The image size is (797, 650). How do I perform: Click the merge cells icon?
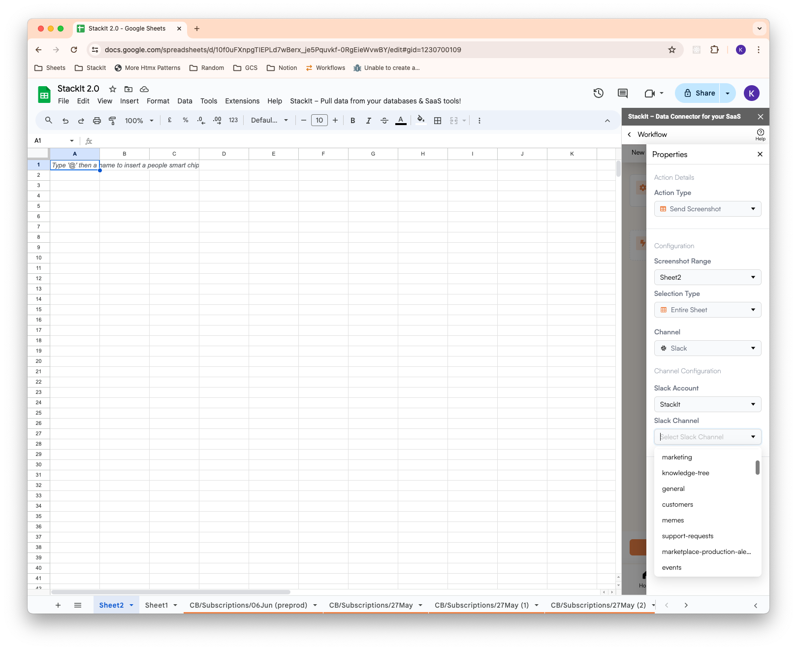[x=454, y=120]
